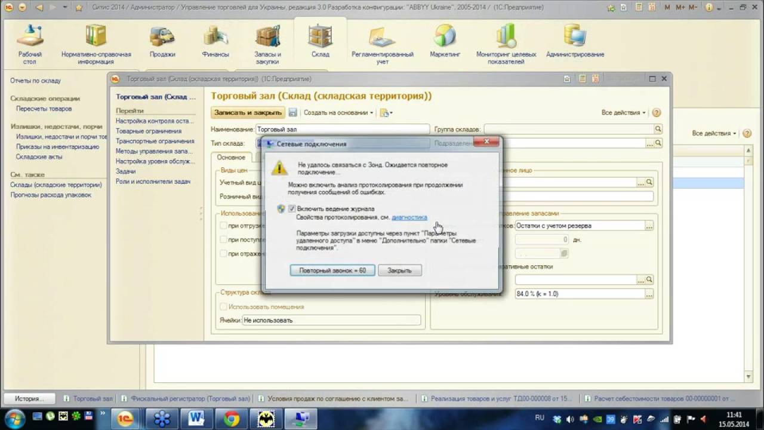Open Товарные ограничения link
Image resolution: width=764 pixels, height=430 pixels.
(x=149, y=131)
